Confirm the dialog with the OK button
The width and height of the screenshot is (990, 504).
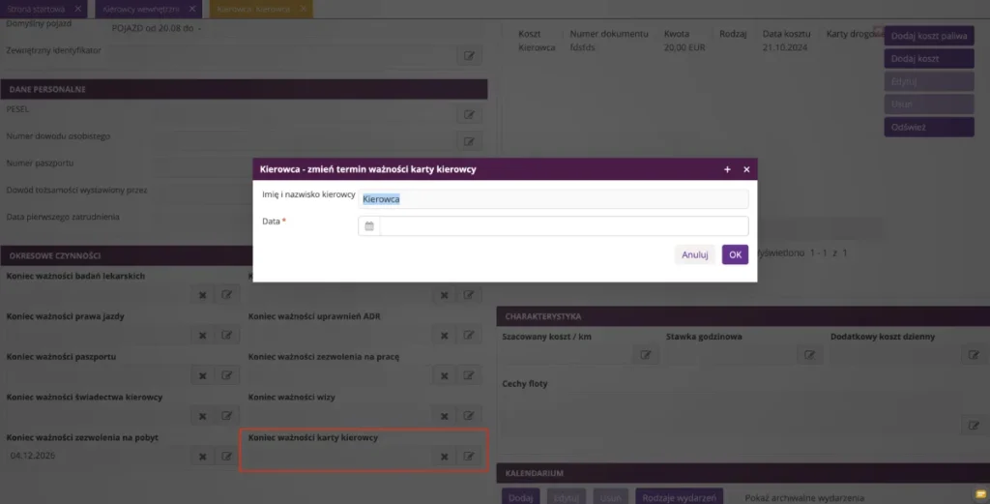[735, 254]
